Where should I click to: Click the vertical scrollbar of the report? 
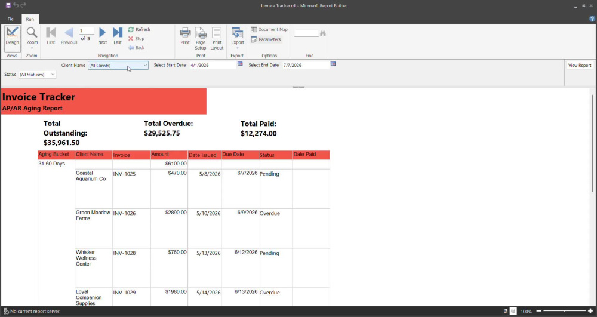tap(592, 143)
